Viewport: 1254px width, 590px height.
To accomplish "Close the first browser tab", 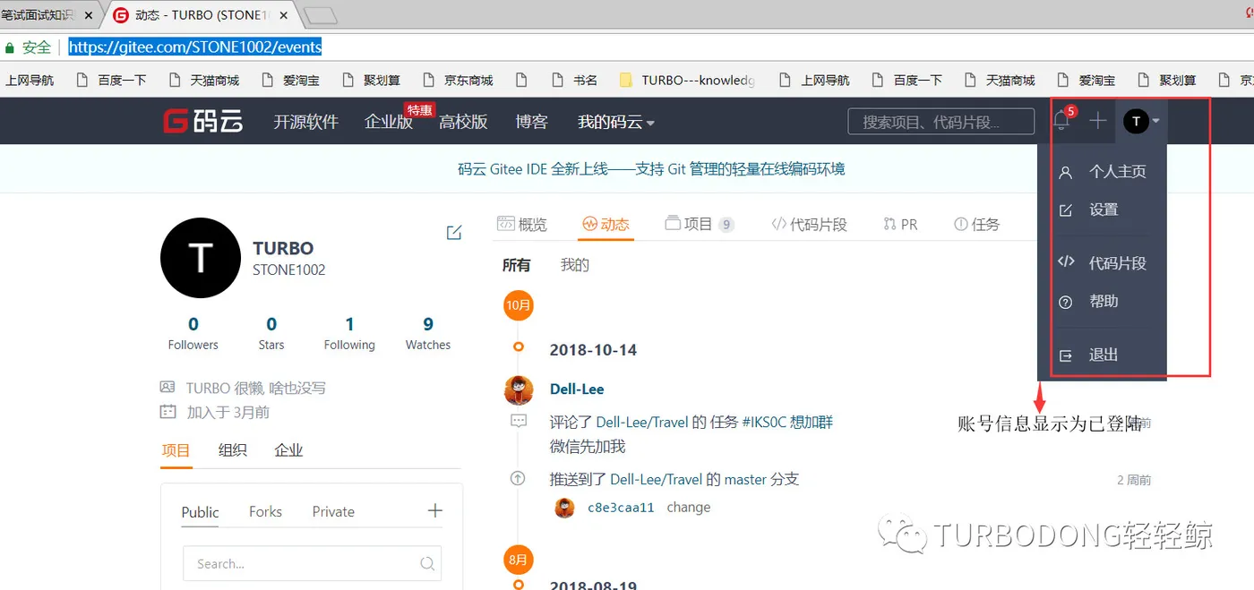I will (89, 15).
